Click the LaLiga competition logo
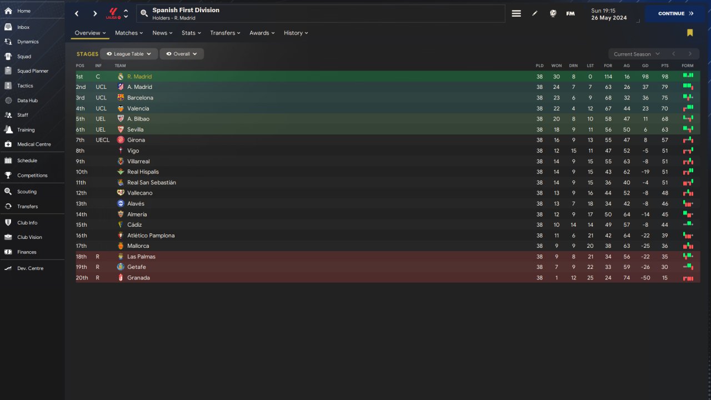Viewport: 711px width, 400px height. tap(113, 13)
